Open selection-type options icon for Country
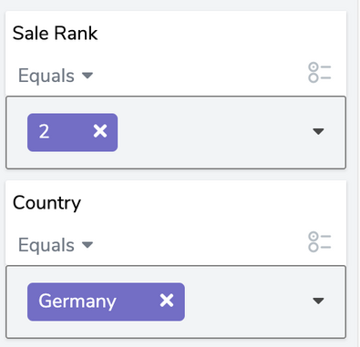360x347 pixels. click(320, 242)
